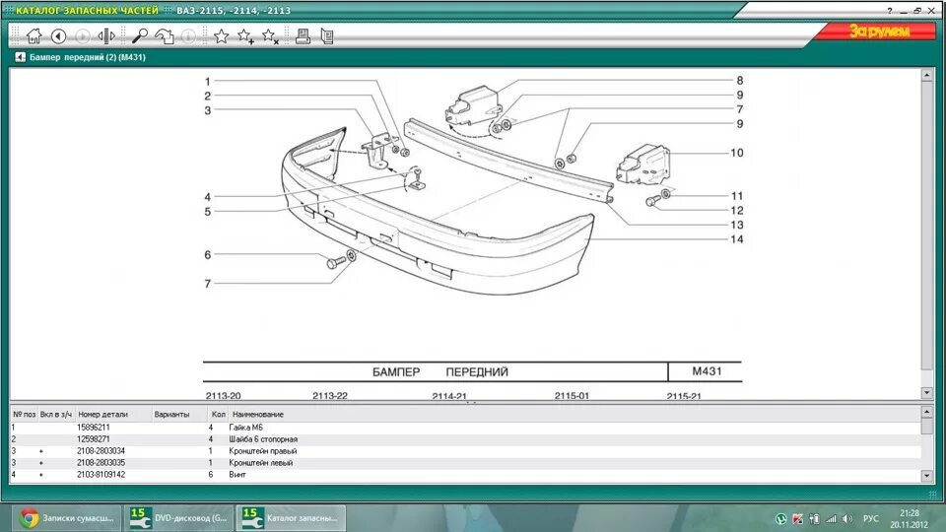Viewport: 946px width, 532px height.
Task: Click the Наименование column header
Action: [x=257, y=415]
